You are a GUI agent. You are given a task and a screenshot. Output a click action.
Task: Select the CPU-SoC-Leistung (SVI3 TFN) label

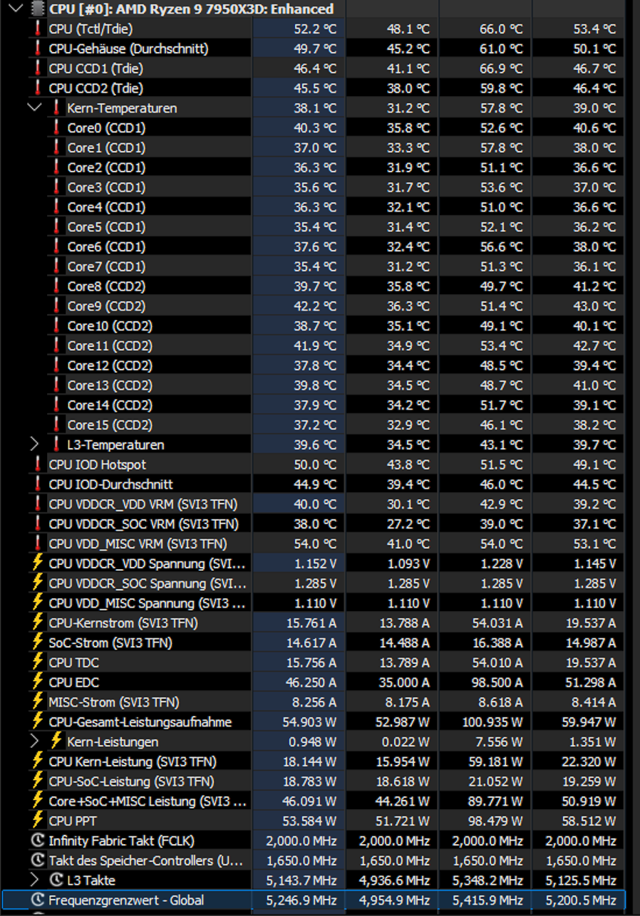click(131, 781)
